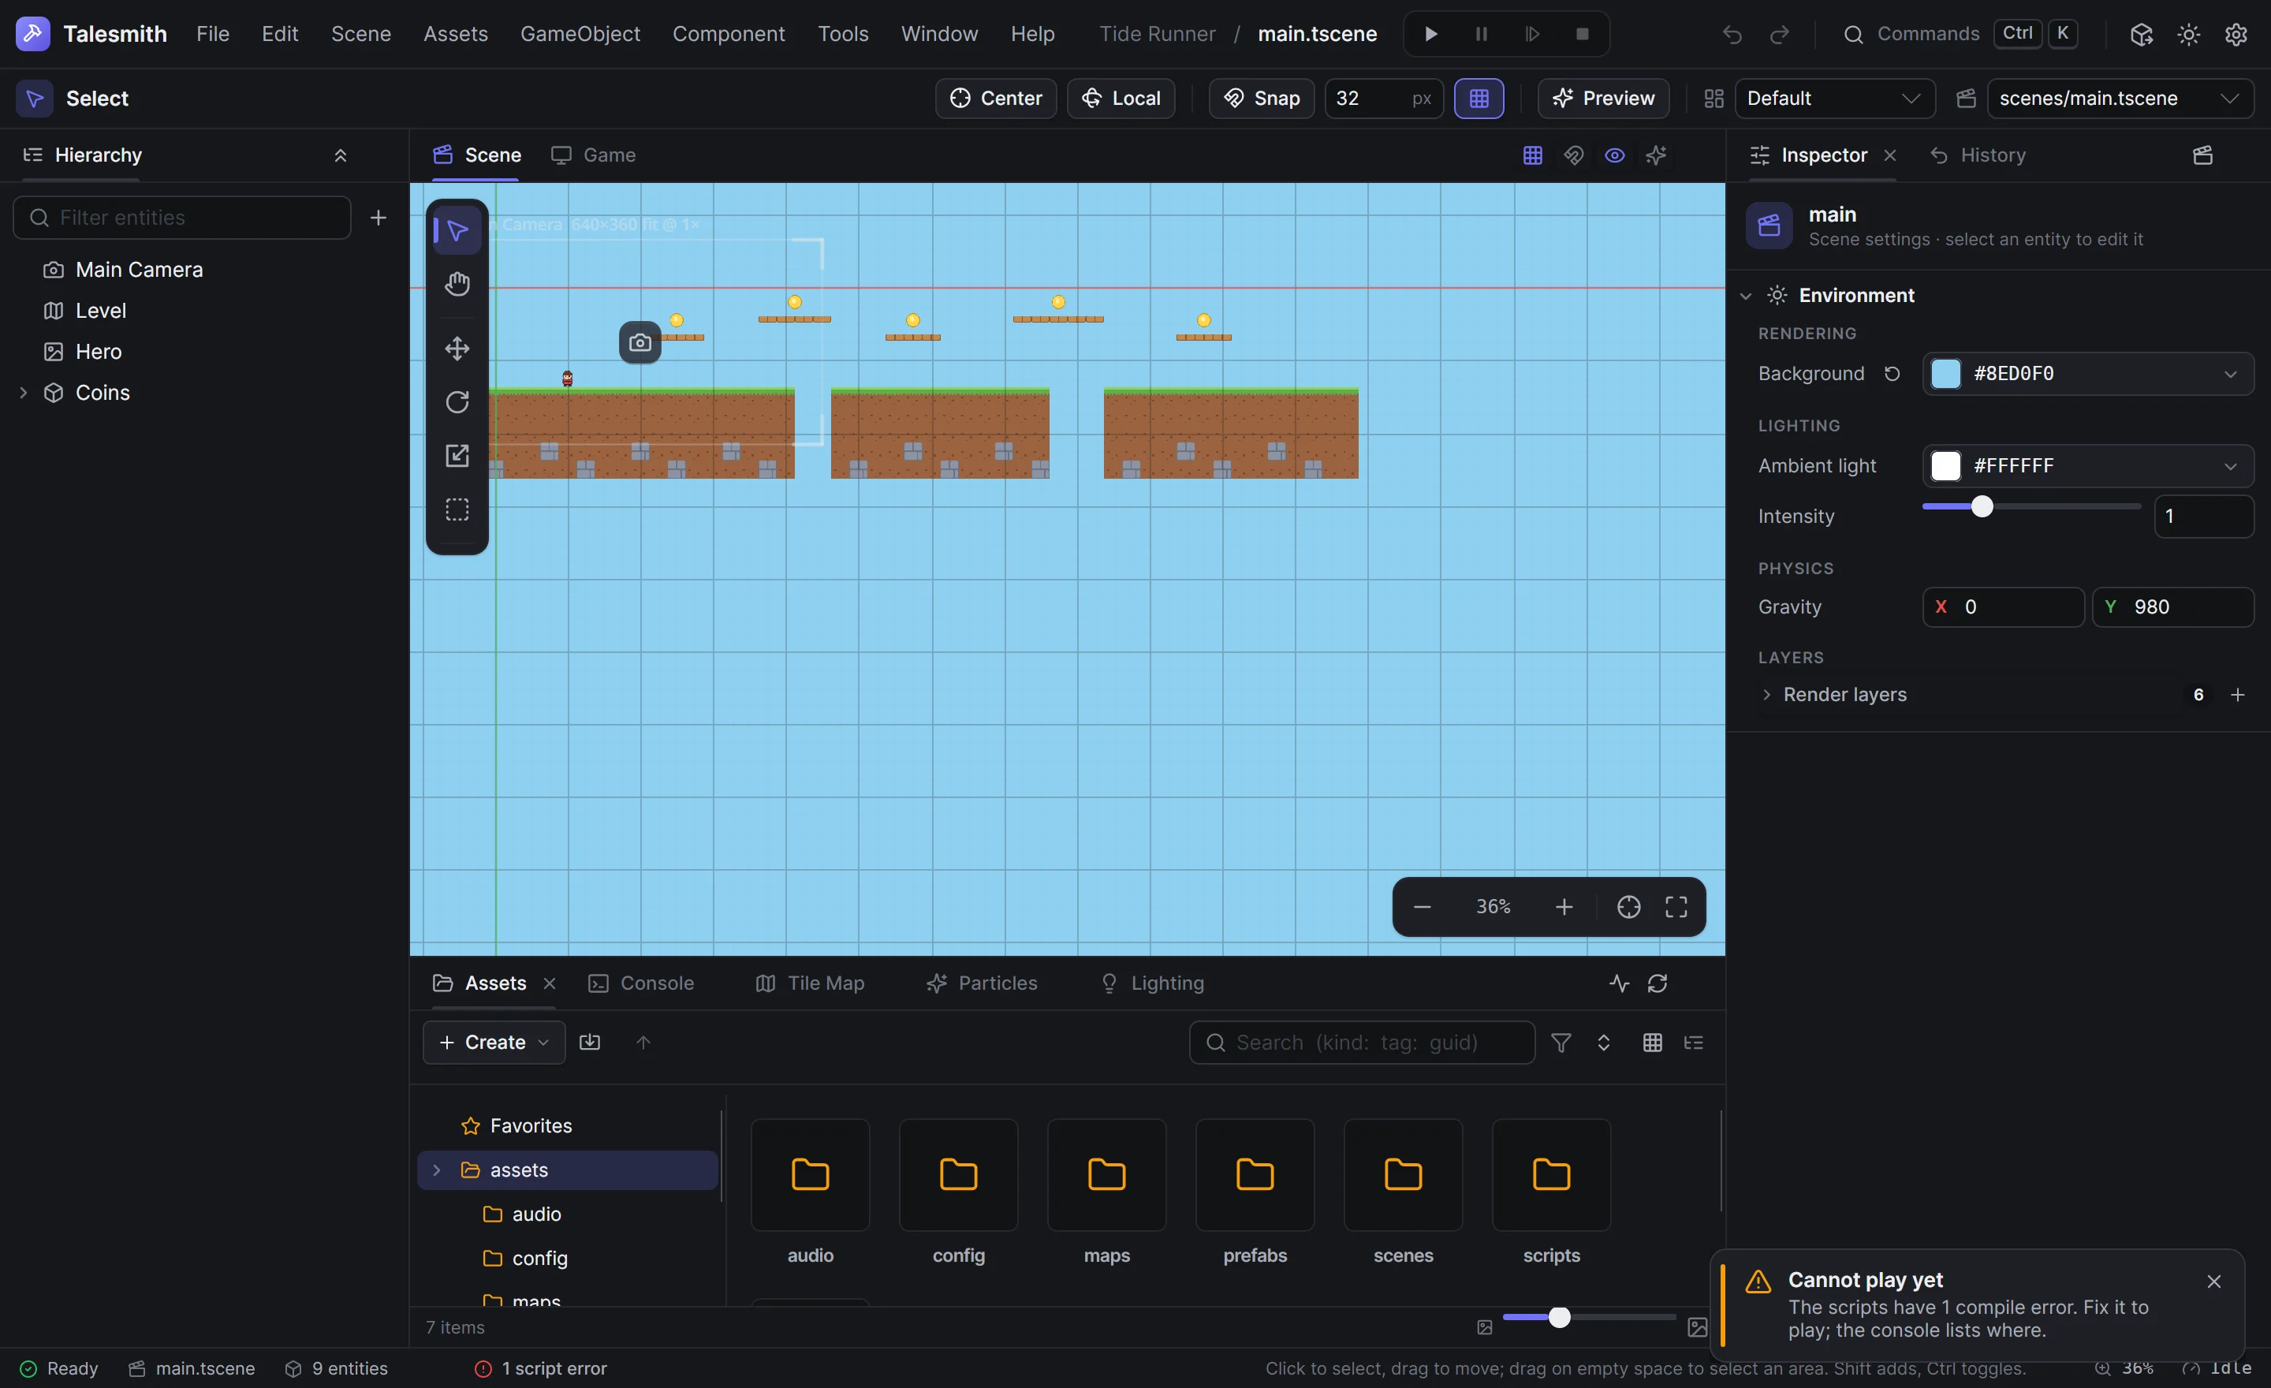Image resolution: width=2271 pixels, height=1388 pixels.
Task: Click the Intensity slider handle
Action: pyautogui.click(x=1982, y=506)
